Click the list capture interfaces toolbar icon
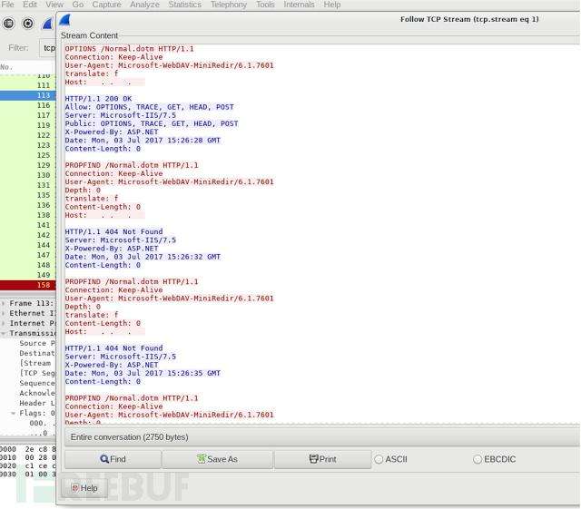The height and width of the screenshot is (509, 581). point(8,24)
